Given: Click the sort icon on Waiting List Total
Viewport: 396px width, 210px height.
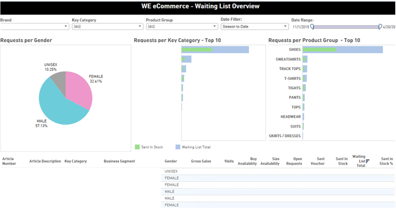Looking at the screenshot, I should click(368, 161).
